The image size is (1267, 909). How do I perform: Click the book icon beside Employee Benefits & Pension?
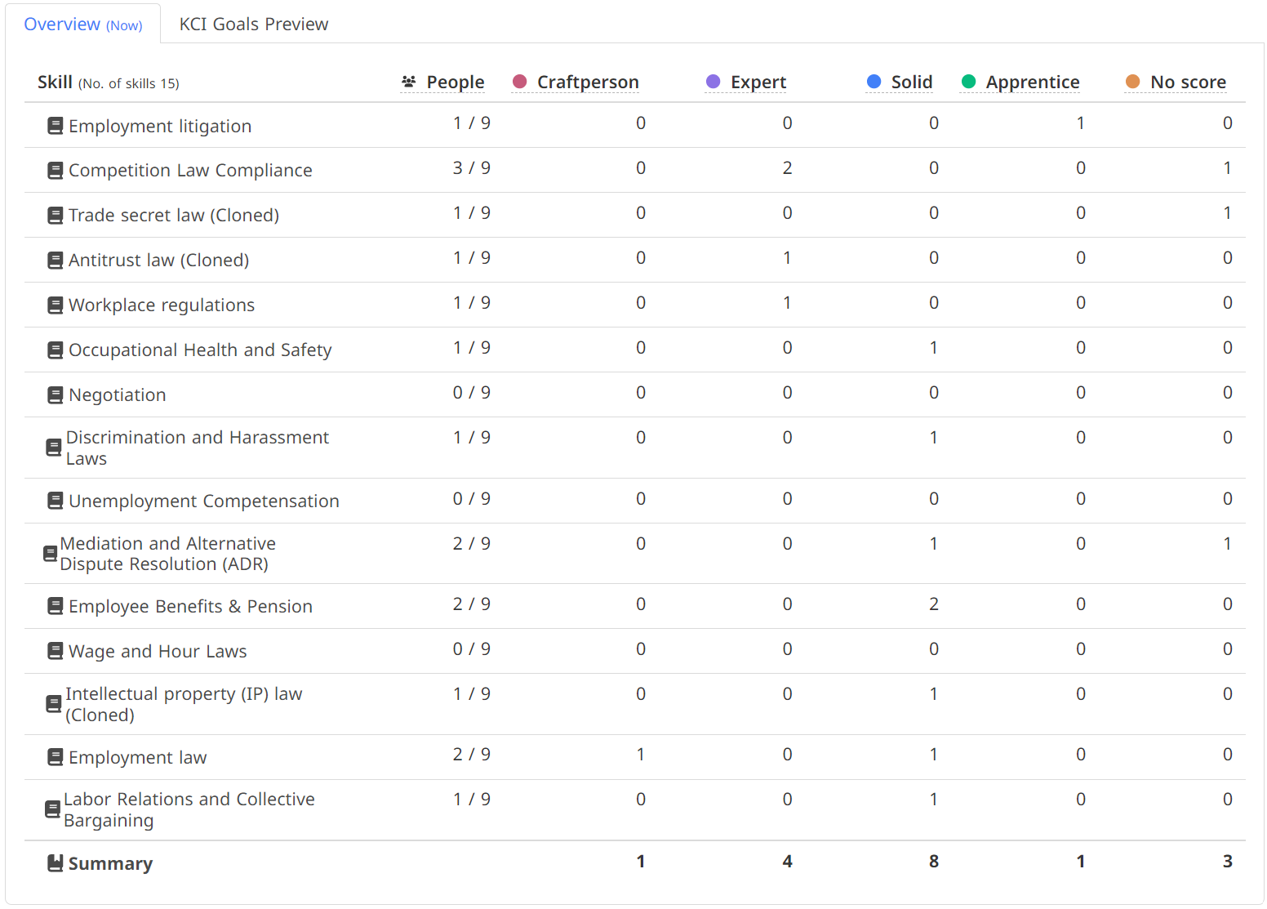pos(55,606)
